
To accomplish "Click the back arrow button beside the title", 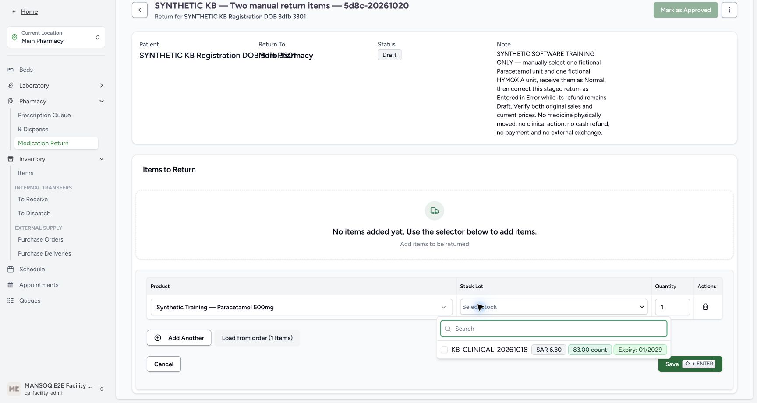I will (x=140, y=10).
